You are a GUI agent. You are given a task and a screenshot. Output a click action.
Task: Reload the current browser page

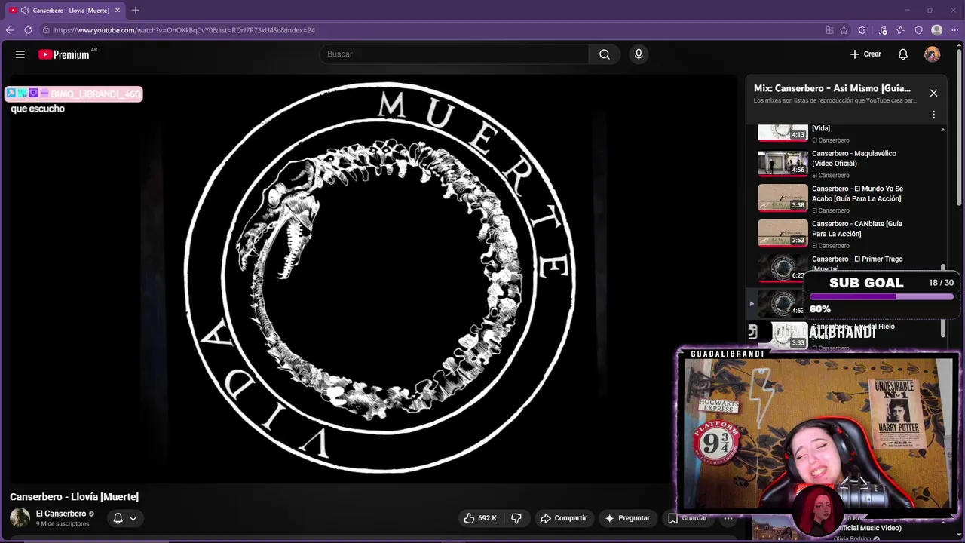(28, 30)
